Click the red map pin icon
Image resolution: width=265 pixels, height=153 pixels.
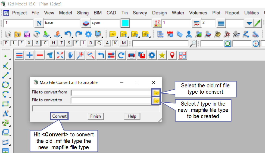(x=172, y=56)
